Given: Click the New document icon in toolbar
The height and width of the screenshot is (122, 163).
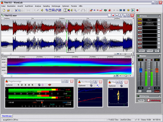Looking at the screenshot, I should [x=4, y=10].
